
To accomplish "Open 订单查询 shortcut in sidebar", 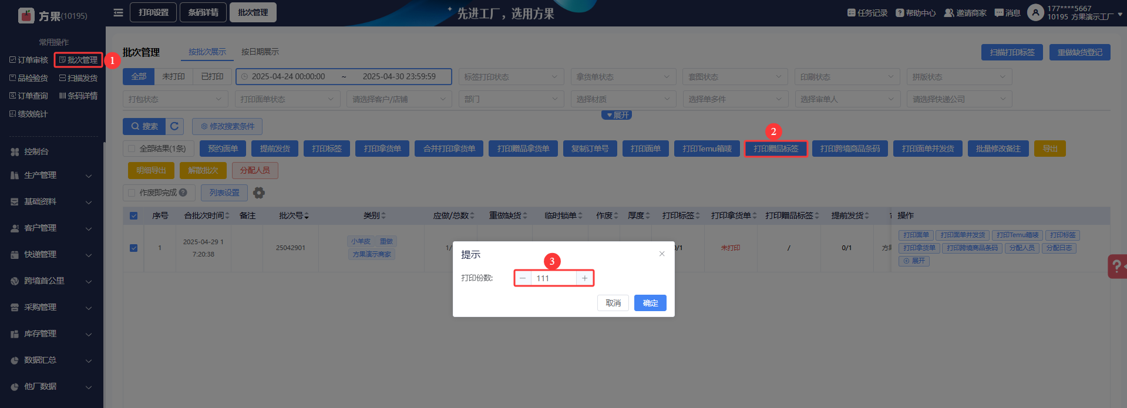I will coord(29,96).
